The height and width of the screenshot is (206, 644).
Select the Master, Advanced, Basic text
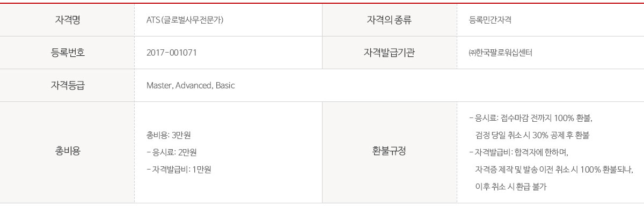coord(191,85)
